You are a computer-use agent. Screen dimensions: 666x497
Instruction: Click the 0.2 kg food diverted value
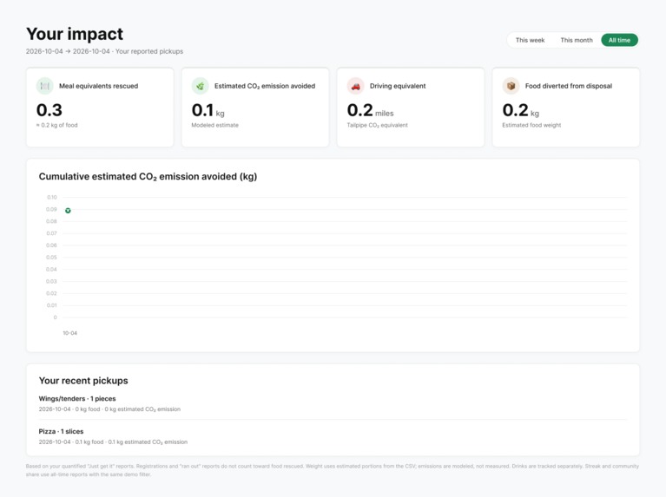[x=521, y=110]
